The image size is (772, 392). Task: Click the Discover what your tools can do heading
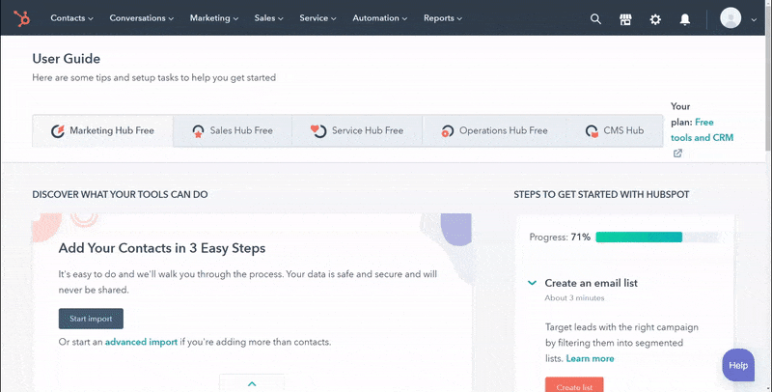(x=120, y=194)
